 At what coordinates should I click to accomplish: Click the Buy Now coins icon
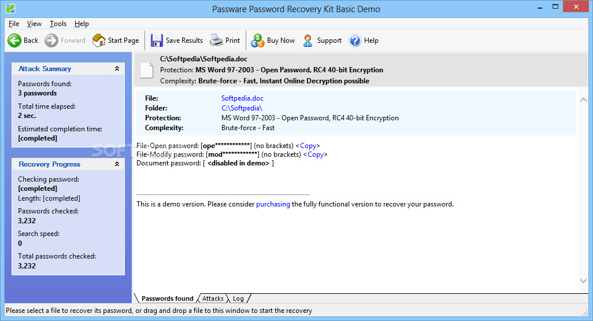point(258,40)
